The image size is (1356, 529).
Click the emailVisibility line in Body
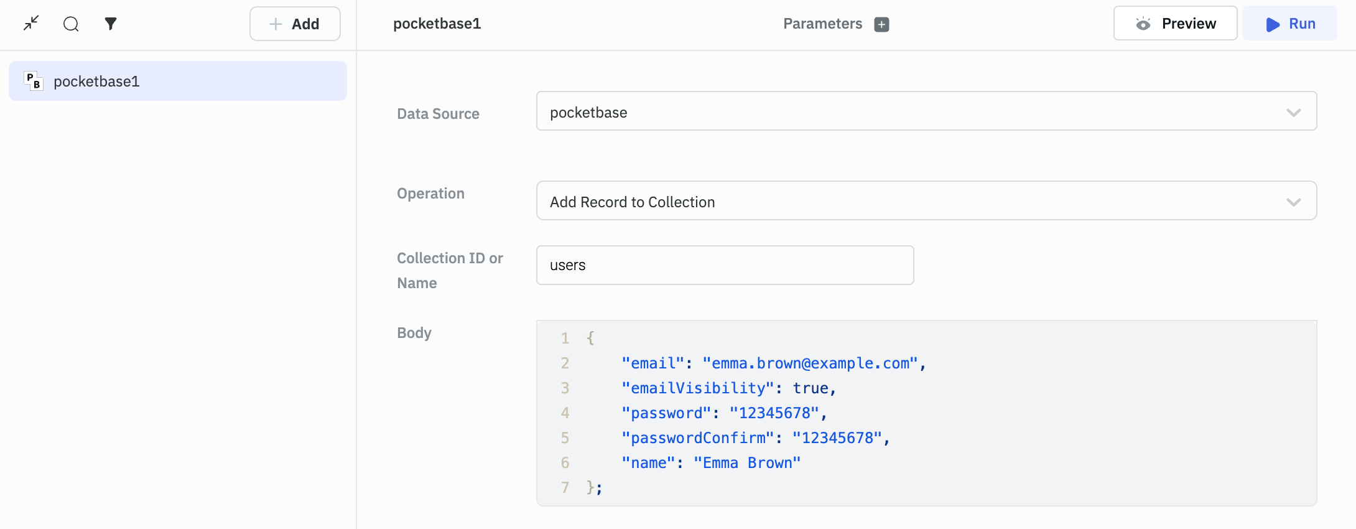point(729,388)
